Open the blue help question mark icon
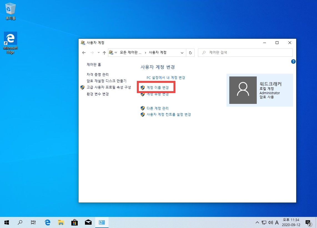The width and height of the screenshot is (317, 228). [x=293, y=62]
